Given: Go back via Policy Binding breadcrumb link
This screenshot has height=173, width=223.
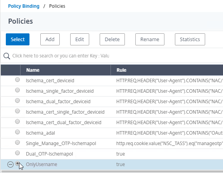Looking at the screenshot, I should pos(24,6).
